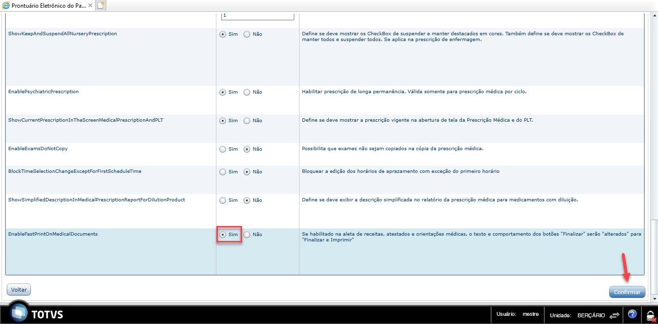Click the Unidade label in the footer
This screenshot has height=324, width=658.
[561, 315]
